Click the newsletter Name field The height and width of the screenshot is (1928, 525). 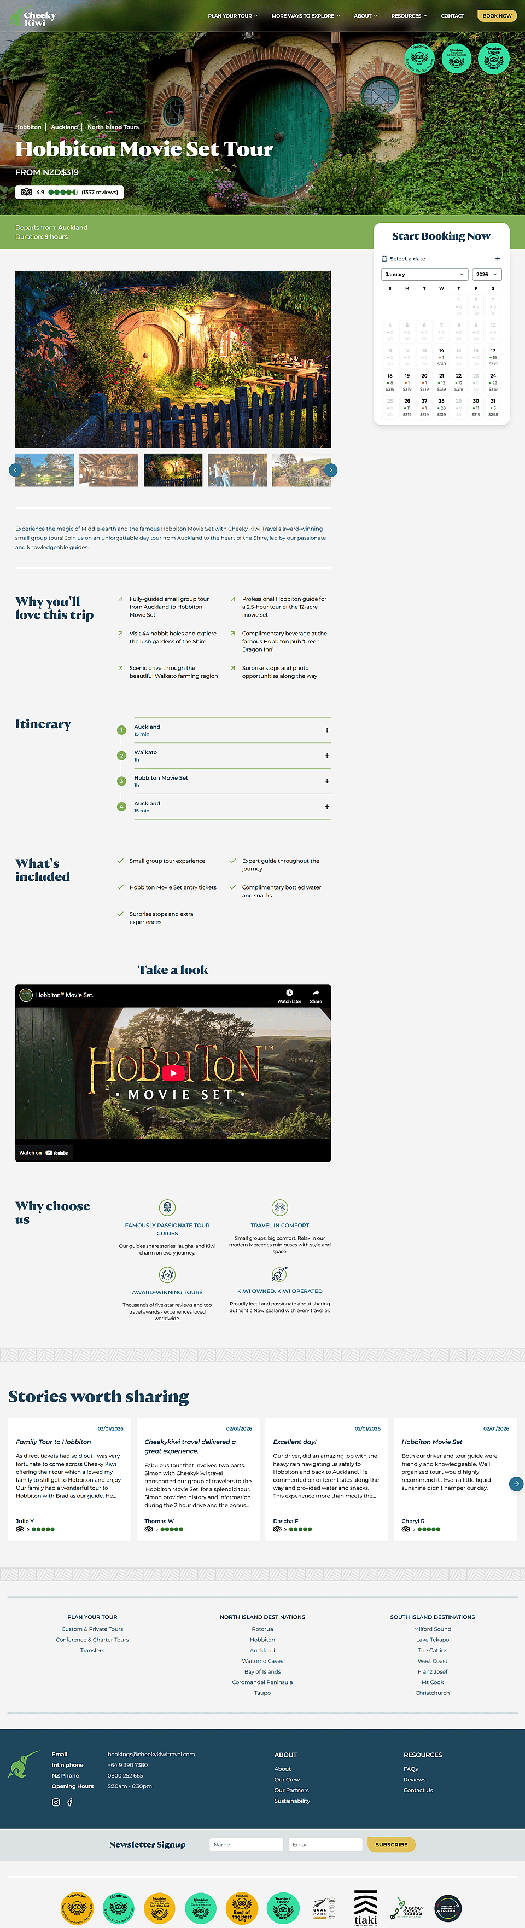pos(246,1844)
